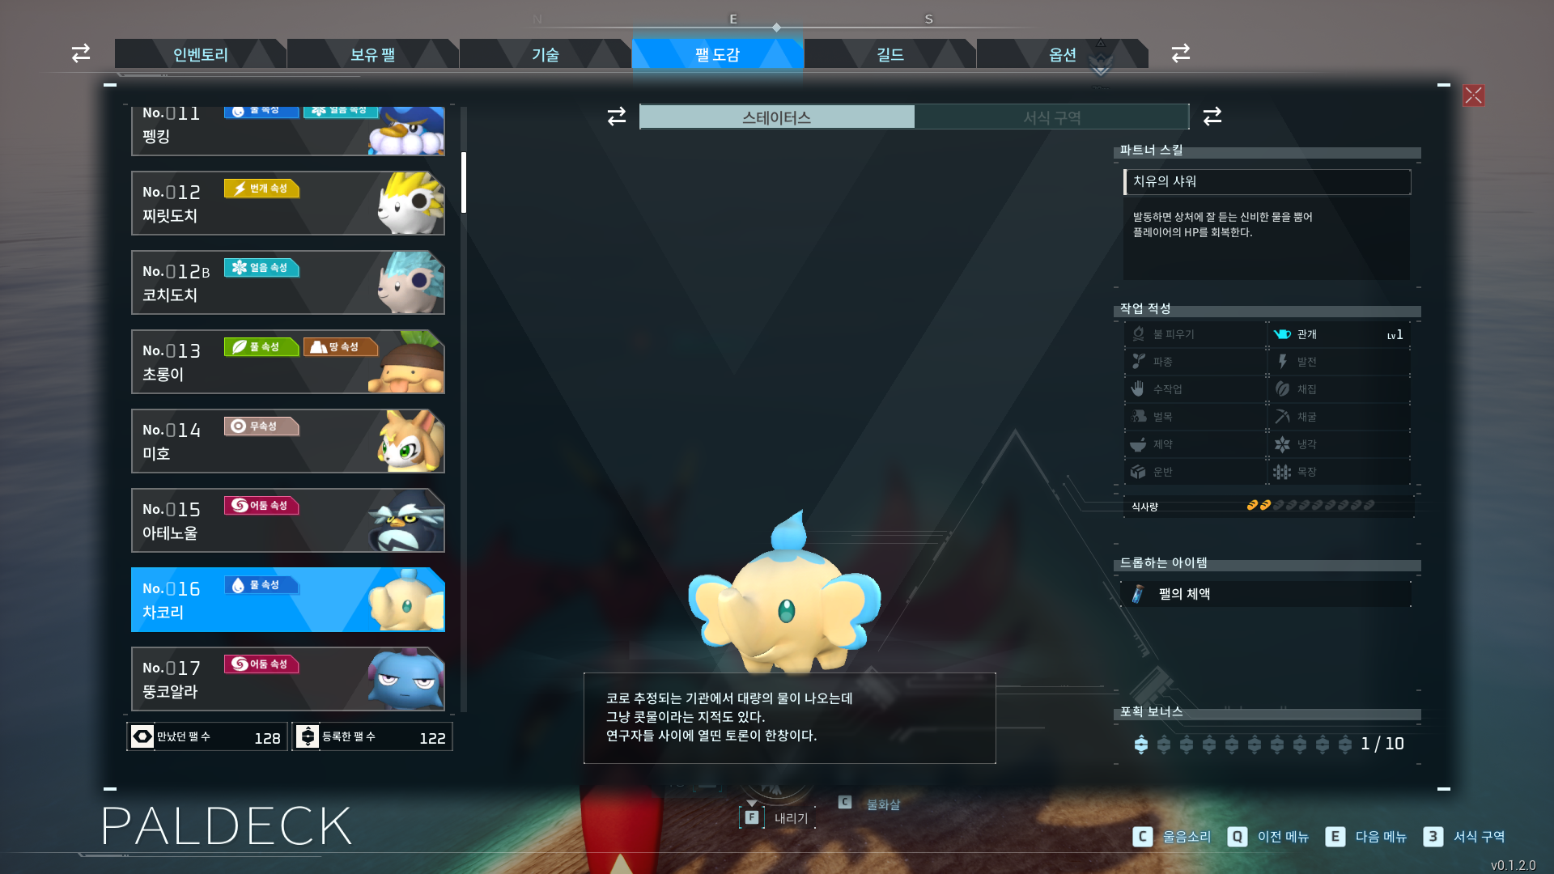Click the 벌목 lumbering work icon
The width and height of the screenshot is (1554, 874).
click(x=1138, y=416)
